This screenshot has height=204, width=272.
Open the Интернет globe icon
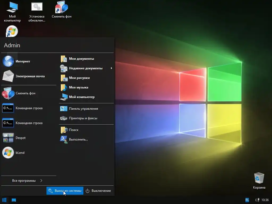(8, 61)
